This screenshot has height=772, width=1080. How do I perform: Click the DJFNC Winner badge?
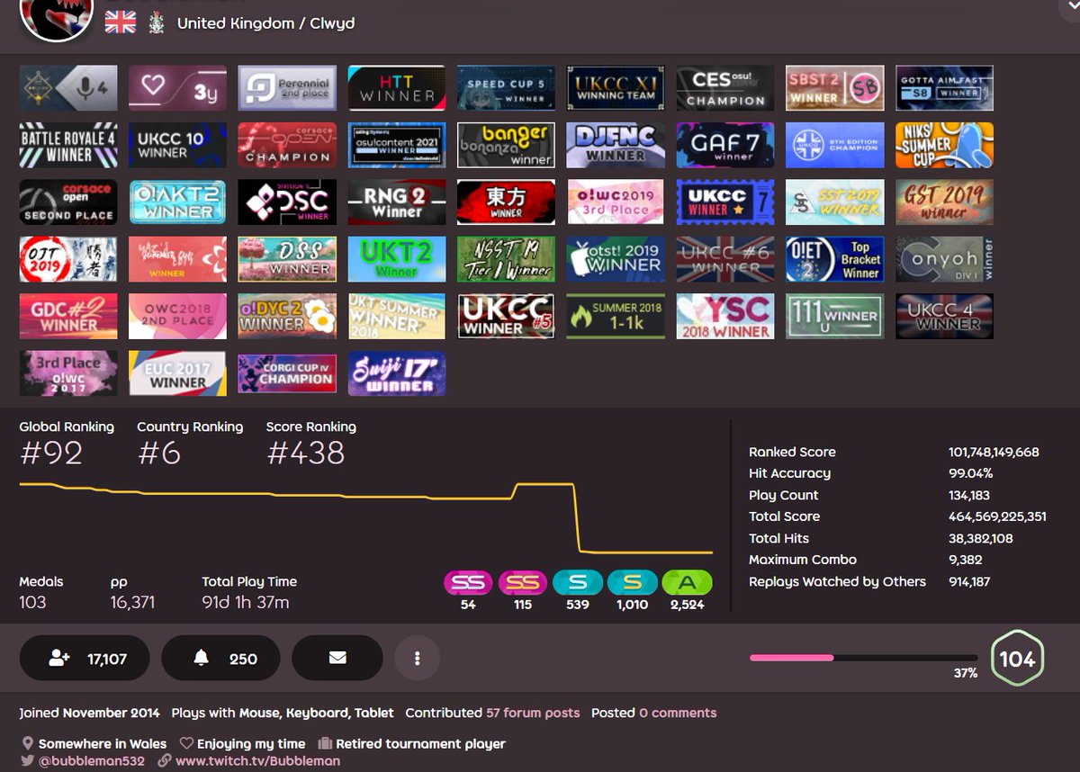click(616, 146)
